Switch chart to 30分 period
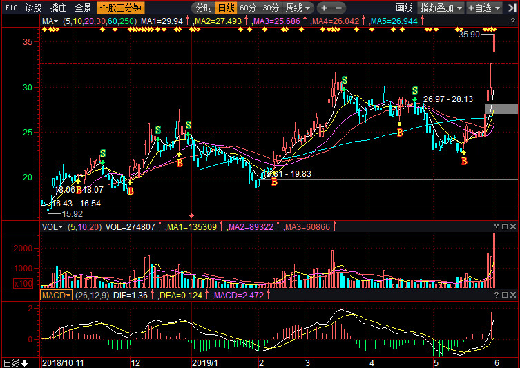520x368 pixels. 271,8
